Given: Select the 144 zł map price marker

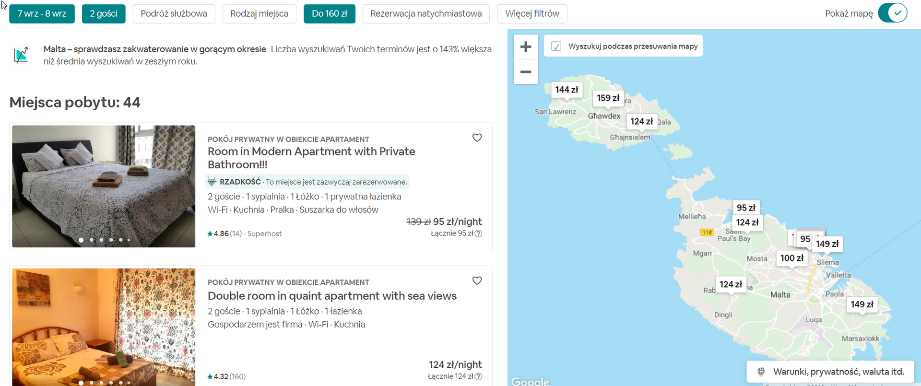Looking at the screenshot, I should [567, 90].
